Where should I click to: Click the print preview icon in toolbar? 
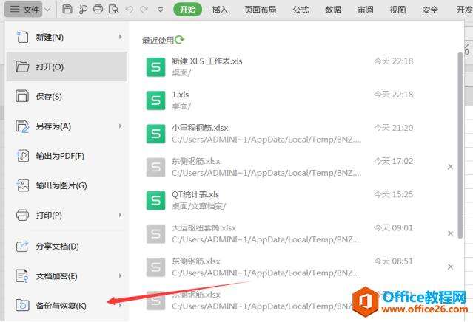(114, 10)
